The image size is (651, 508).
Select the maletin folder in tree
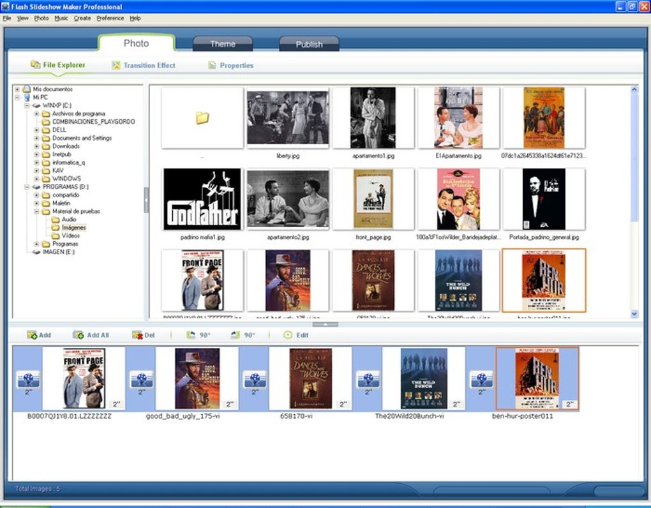[61, 203]
